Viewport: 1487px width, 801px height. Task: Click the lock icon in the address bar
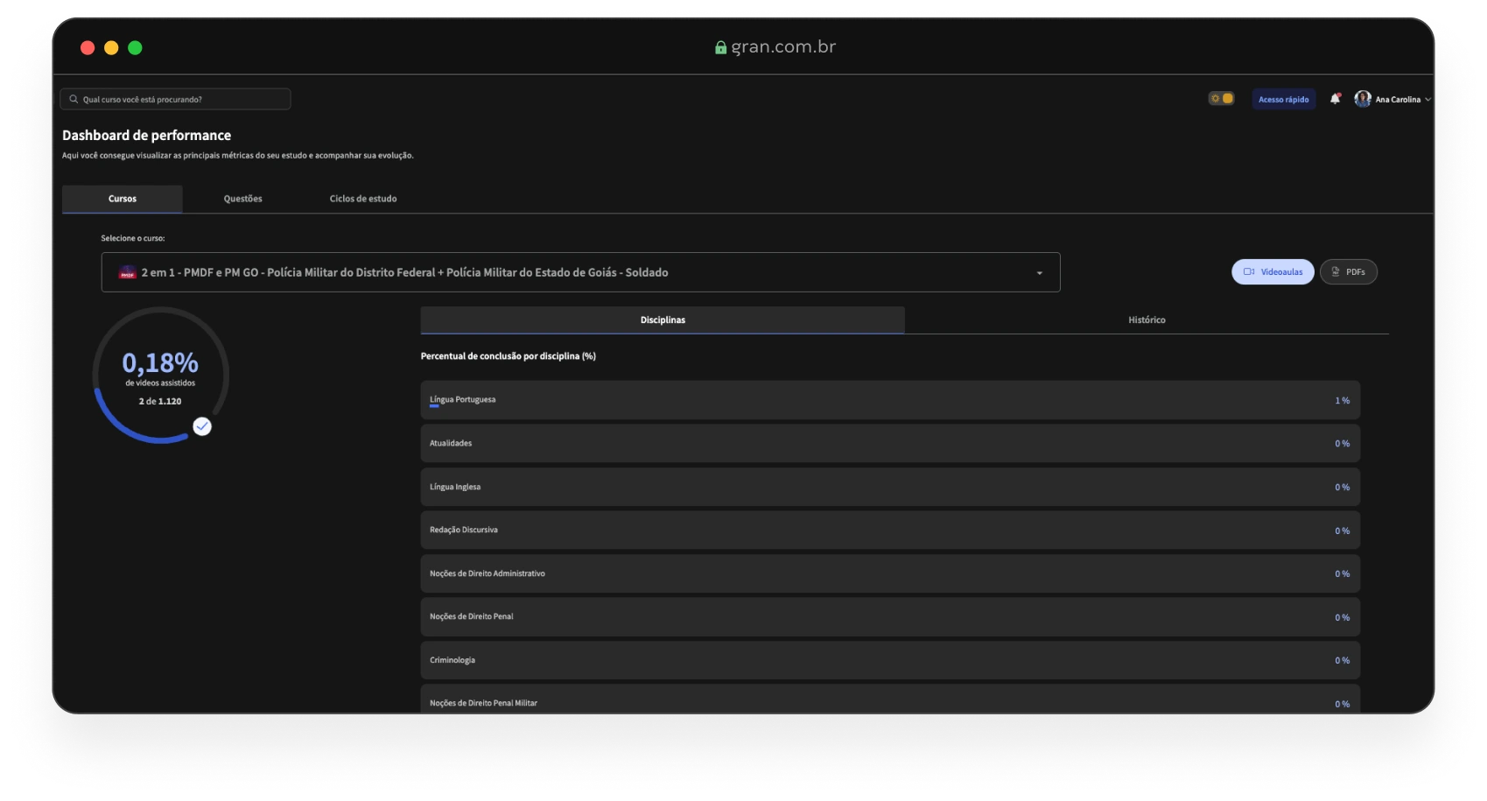pyautogui.click(x=719, y=47)
